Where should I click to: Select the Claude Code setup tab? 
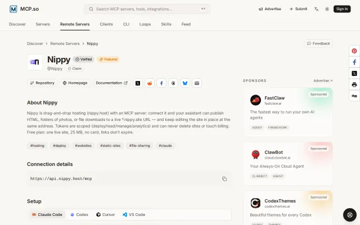(47, 215)
